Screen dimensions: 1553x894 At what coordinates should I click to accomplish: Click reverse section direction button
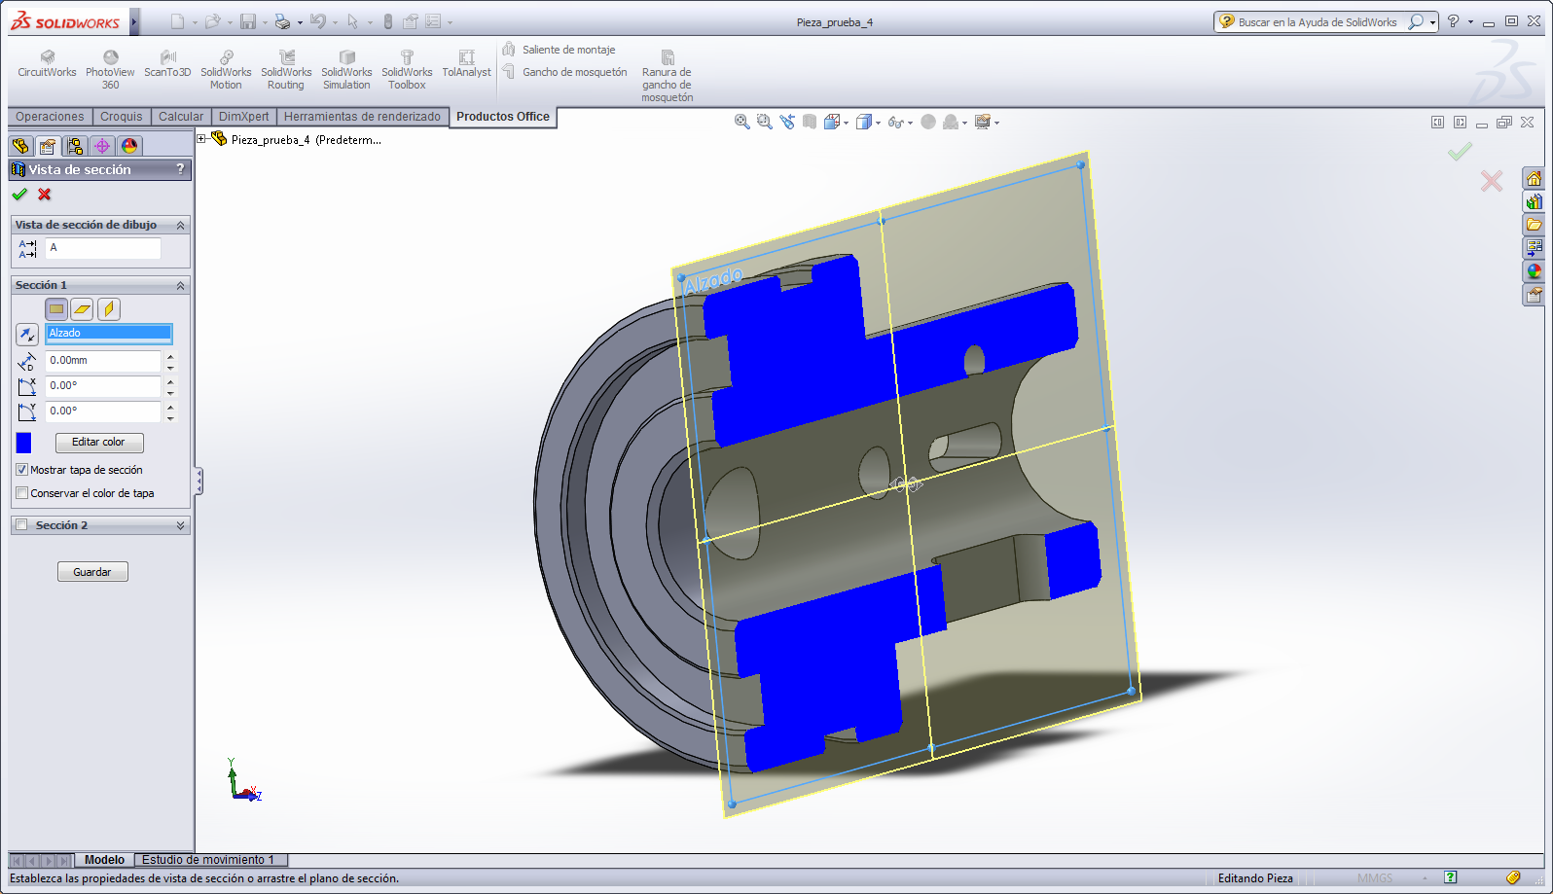(27, 335)
